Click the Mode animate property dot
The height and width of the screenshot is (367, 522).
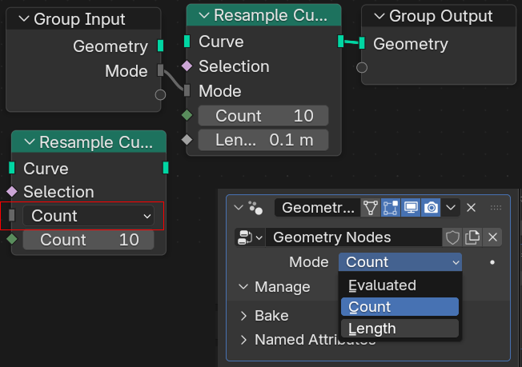pos(492,262)
